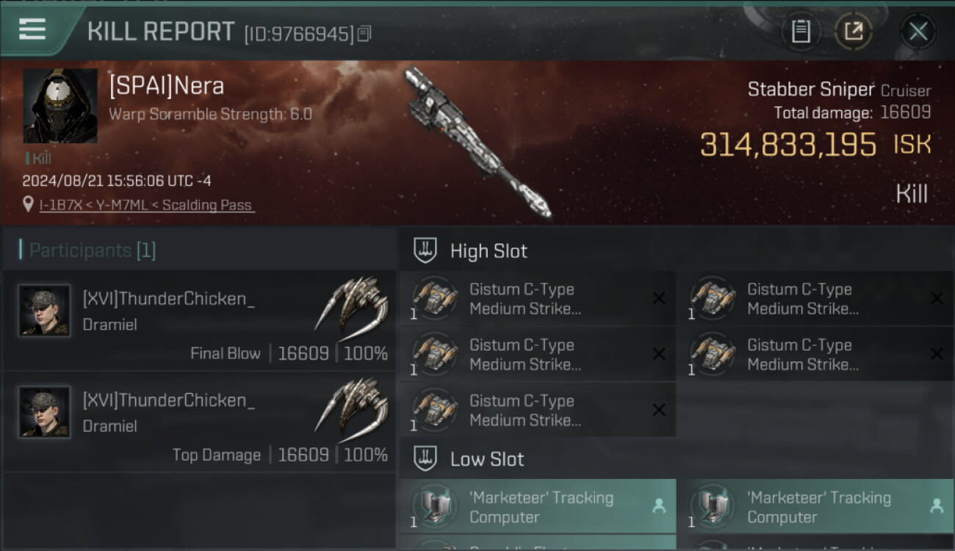Select left 'Marketeer' Tracking Computer item

pos(536,506)
